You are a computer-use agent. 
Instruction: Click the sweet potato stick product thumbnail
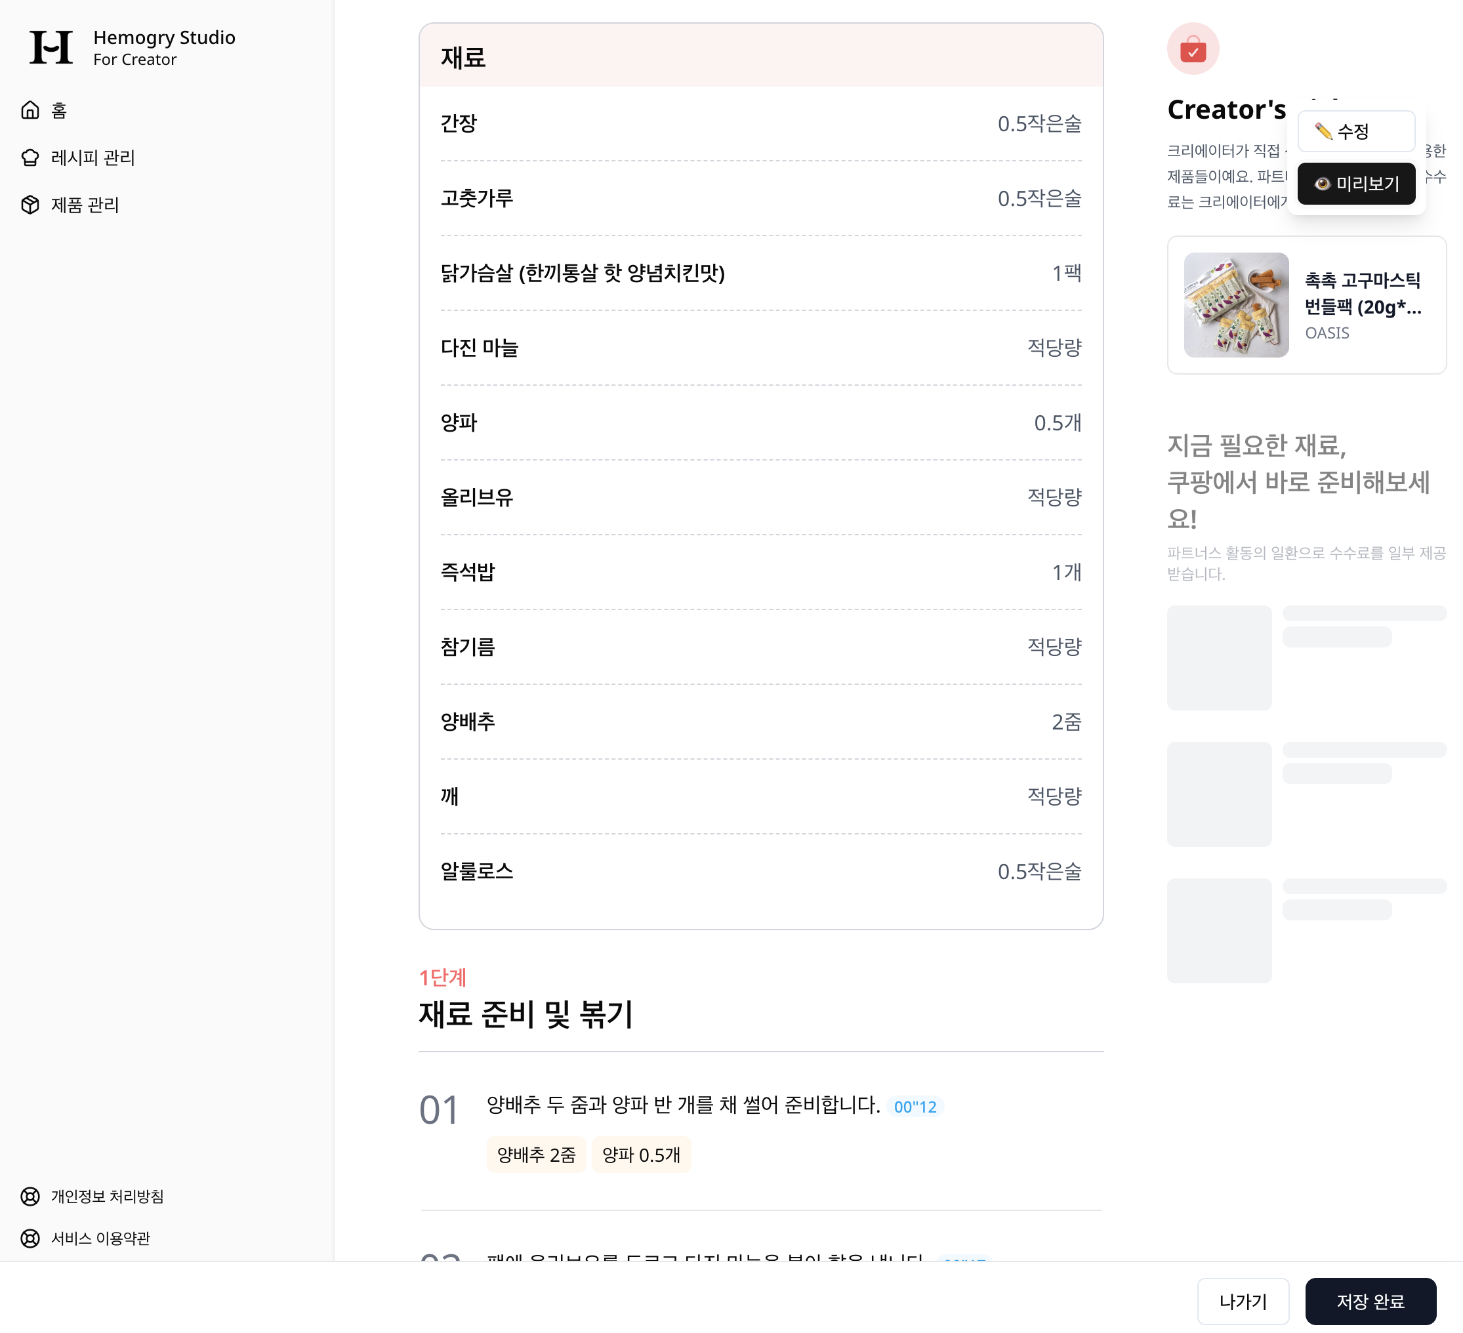(1236, 305)
